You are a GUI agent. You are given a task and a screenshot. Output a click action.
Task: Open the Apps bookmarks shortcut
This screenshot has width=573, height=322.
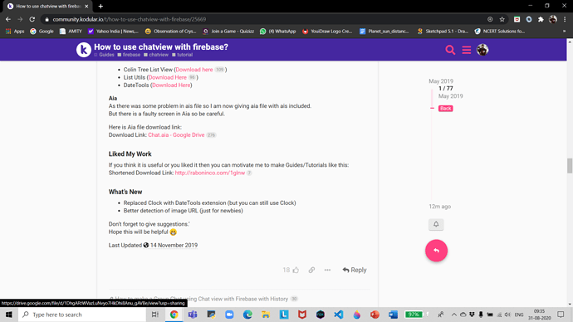tap(15, 32)
